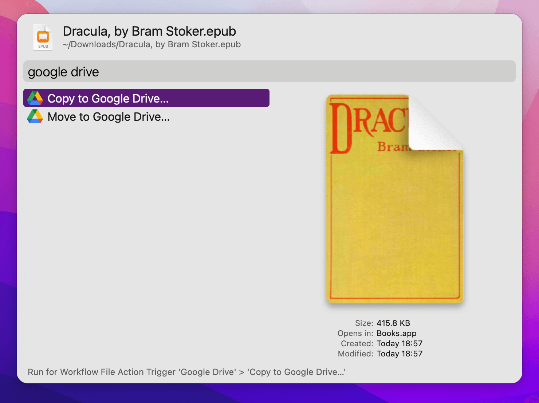Click the Created 'Today 18:57' value

[399, 343]
